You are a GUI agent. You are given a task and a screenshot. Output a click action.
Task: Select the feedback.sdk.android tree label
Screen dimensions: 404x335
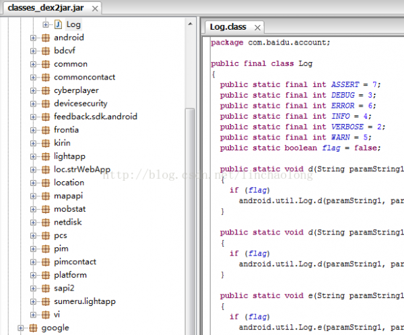[x=96, y=117]
